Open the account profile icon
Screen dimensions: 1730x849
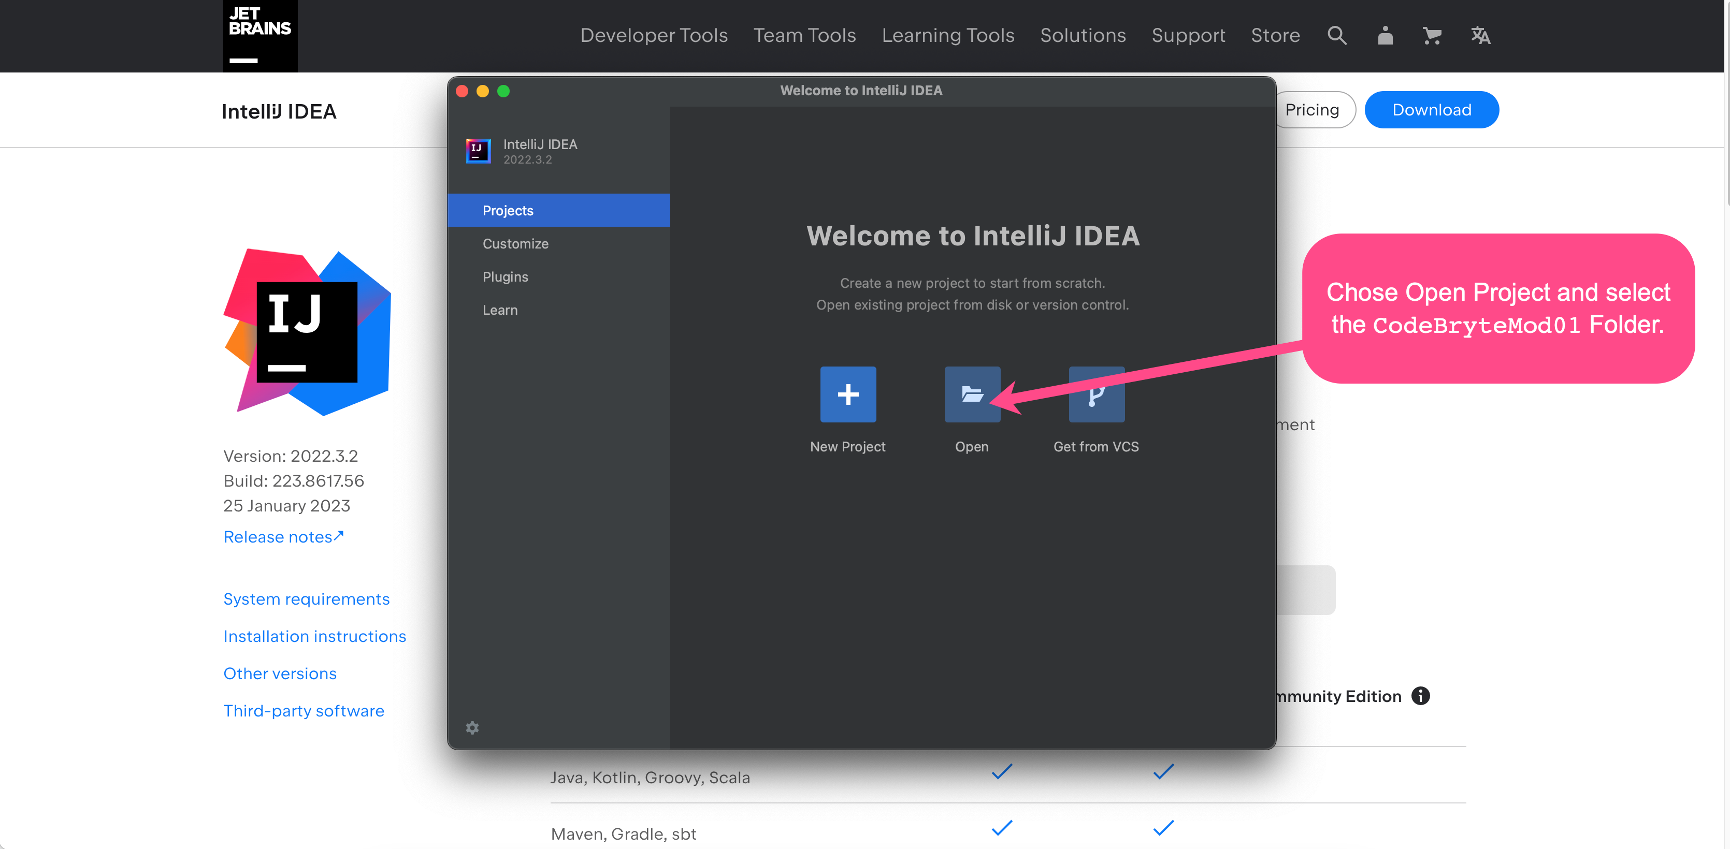point(1385,36)
